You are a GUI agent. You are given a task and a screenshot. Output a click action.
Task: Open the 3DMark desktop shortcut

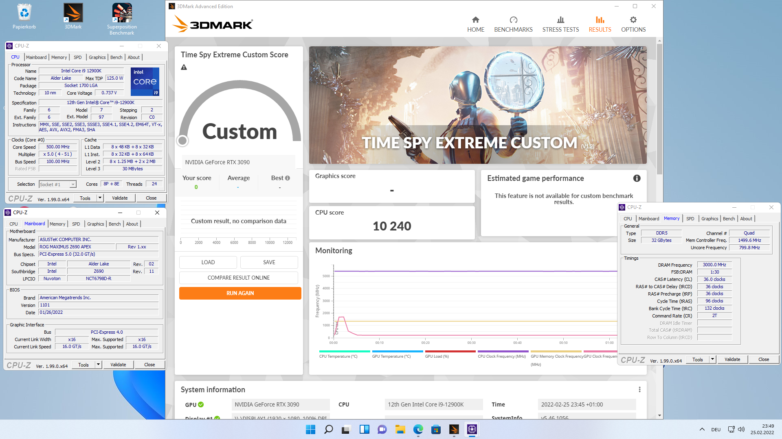(x=73, y=16)
